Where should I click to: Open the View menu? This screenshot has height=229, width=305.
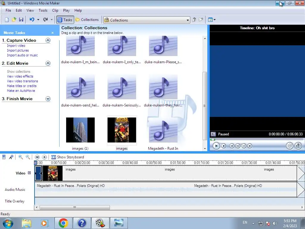click(30, 10)
